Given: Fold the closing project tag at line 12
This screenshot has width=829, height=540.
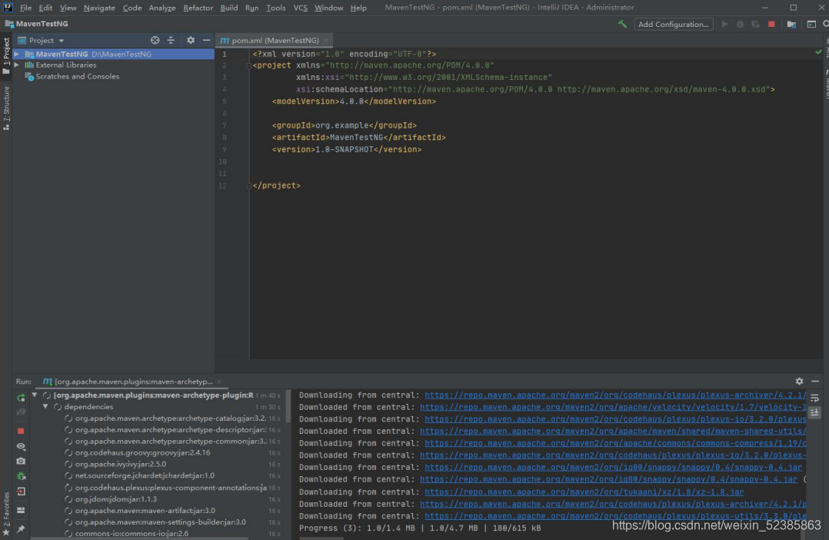Looking at the screenshot, I should [248, 185].
